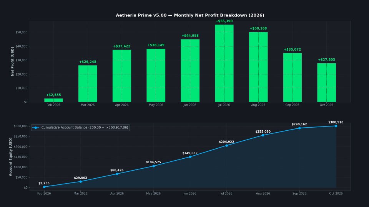Click the $255,090 balance data point

tap(263, 135)
